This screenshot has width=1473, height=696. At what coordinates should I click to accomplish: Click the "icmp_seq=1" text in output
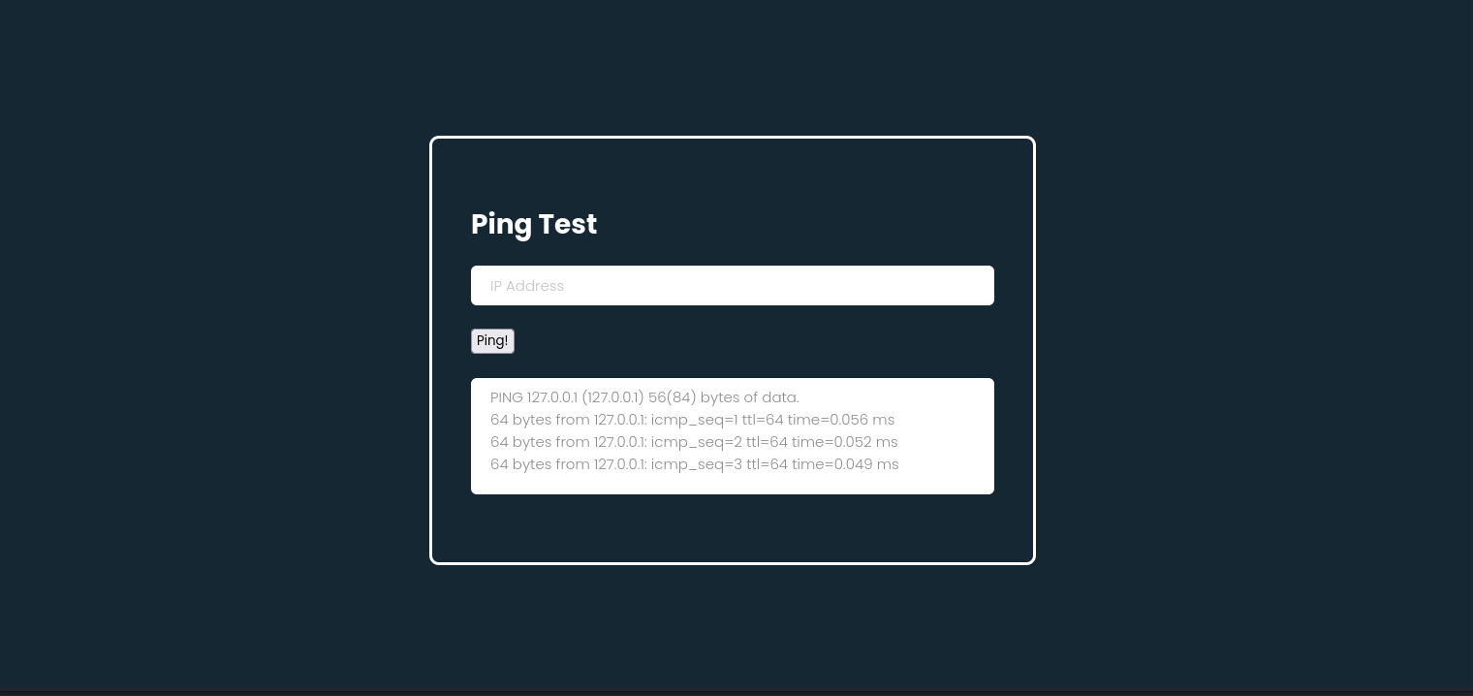pyautogui.click(x=694, y=420)
